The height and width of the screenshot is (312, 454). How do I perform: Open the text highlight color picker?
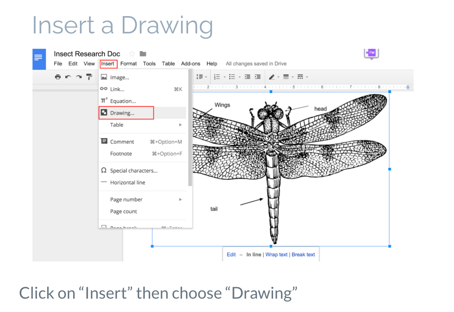274,77
